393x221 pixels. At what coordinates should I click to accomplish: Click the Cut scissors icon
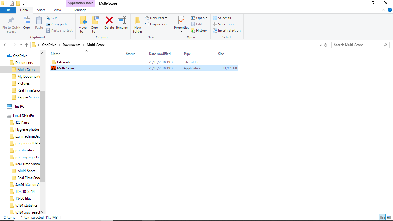point(49,18)
